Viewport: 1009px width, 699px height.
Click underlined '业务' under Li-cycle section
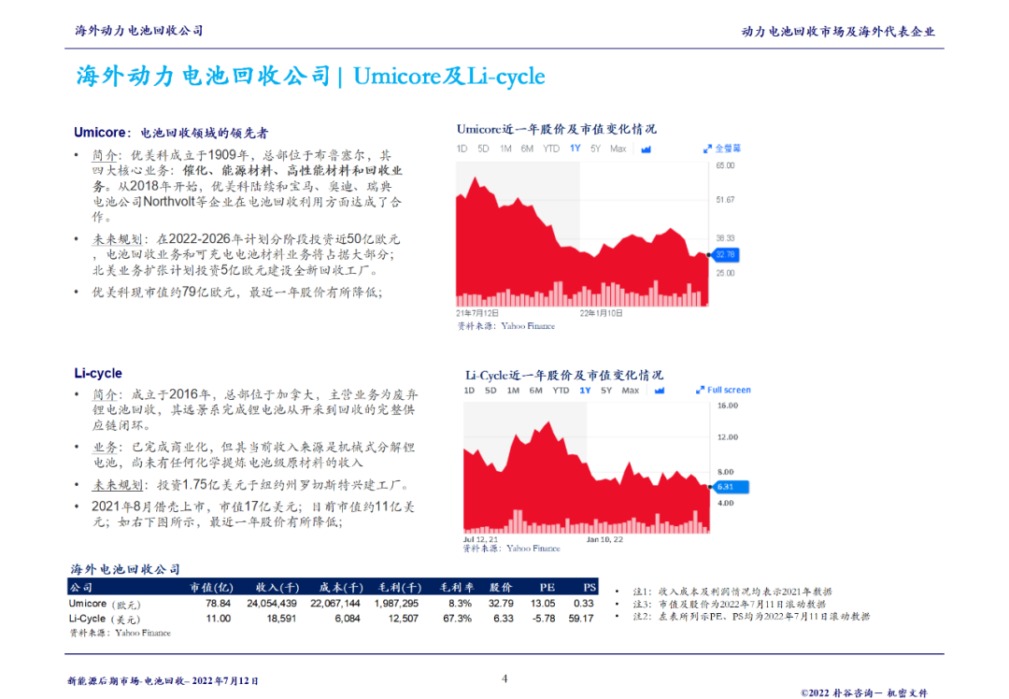pos(105,448)
